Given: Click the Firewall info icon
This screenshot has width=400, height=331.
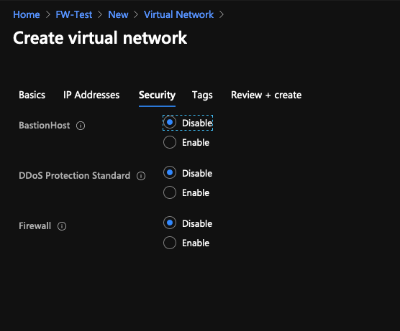Looking at the screenshot, I should coord(62,226).
